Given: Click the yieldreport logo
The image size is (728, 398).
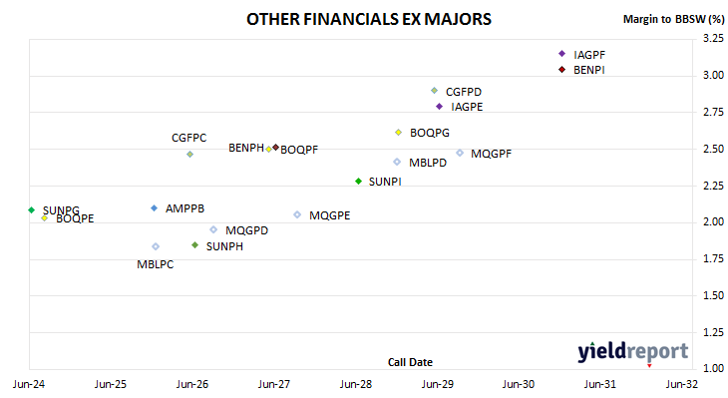Looking at the screenshot, I should [x=633, y=352].
